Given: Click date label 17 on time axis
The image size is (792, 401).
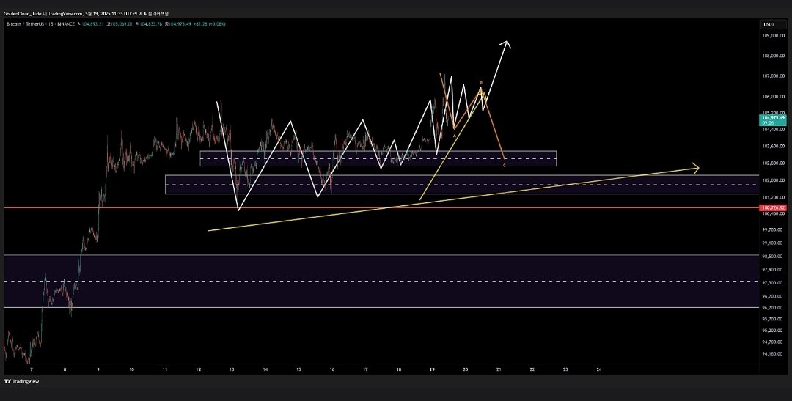Looking at the screenshot, I should [x=365, y=369].
